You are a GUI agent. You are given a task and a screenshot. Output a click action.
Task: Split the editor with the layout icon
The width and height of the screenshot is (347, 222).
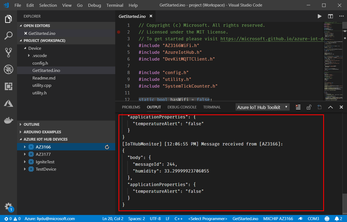pos(330,16)
